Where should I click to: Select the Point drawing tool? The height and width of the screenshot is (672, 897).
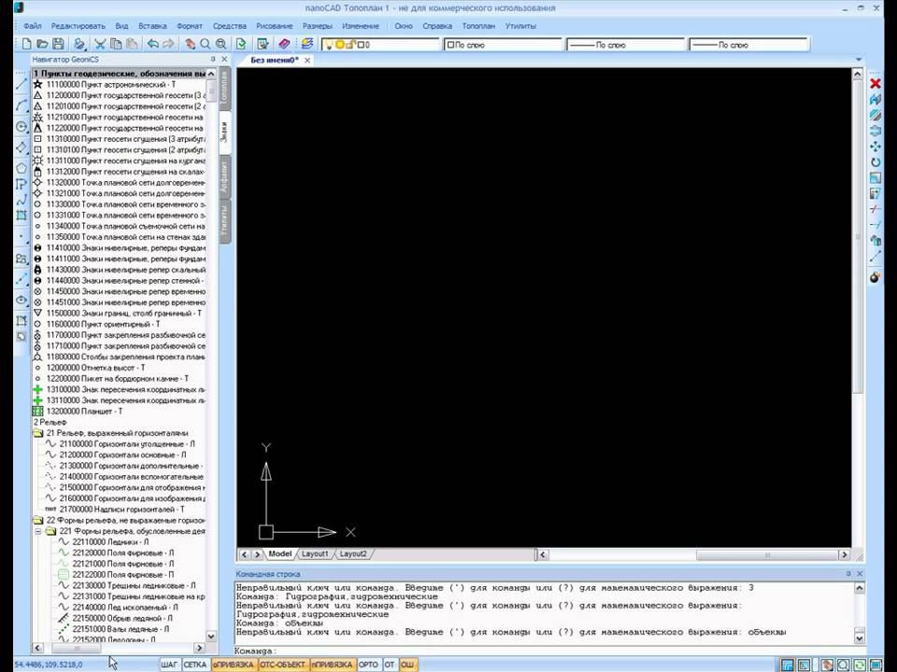coord(21,236)
